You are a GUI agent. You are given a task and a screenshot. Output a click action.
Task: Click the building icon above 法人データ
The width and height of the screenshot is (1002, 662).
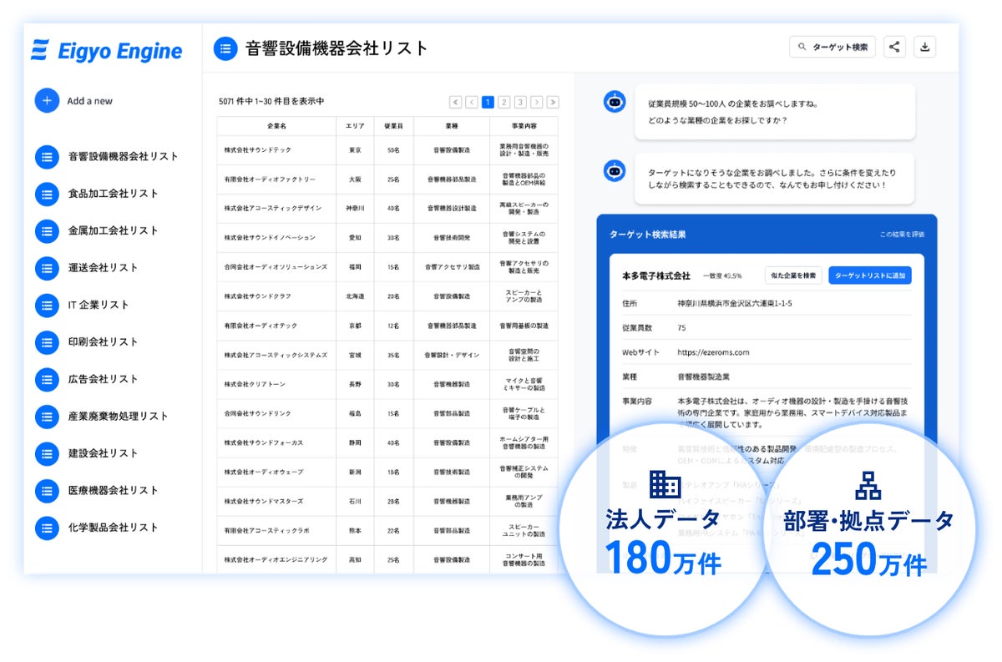[665, 483]
